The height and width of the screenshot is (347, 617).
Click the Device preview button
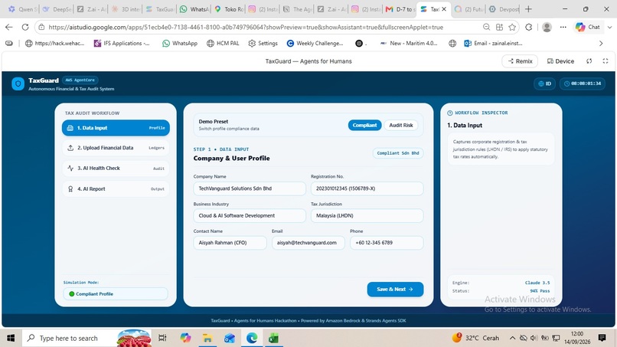(560, 61)
